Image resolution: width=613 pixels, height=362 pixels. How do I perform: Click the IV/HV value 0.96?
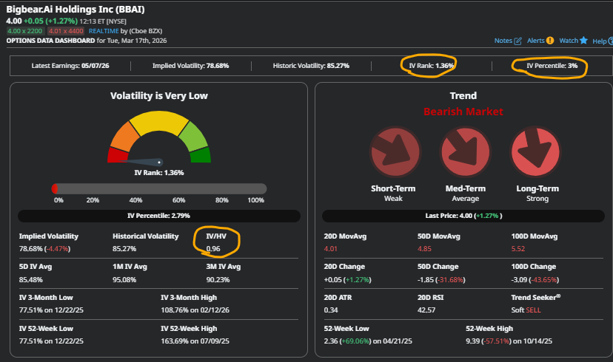(x=213, y=248)
